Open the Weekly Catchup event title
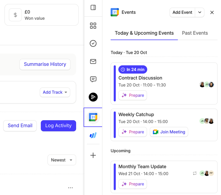 click(136, 115)
